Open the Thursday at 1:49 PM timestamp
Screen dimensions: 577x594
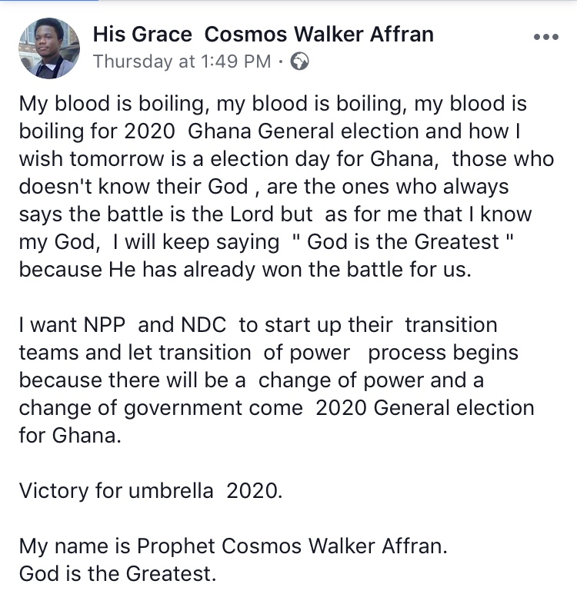pos(182,61)
